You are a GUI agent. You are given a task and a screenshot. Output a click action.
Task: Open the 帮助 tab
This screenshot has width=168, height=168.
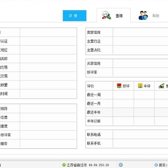(x=149, y=15)
